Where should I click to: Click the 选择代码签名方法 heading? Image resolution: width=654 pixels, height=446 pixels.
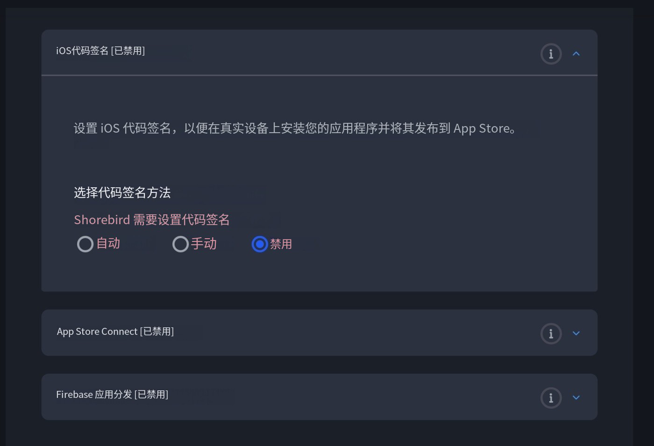(122, 193)
